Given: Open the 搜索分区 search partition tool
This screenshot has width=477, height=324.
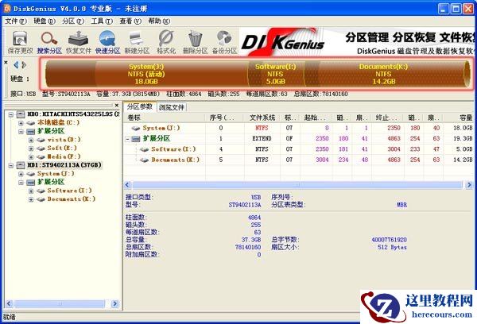Looking at the screenshot, I should [x=49, y=42].
